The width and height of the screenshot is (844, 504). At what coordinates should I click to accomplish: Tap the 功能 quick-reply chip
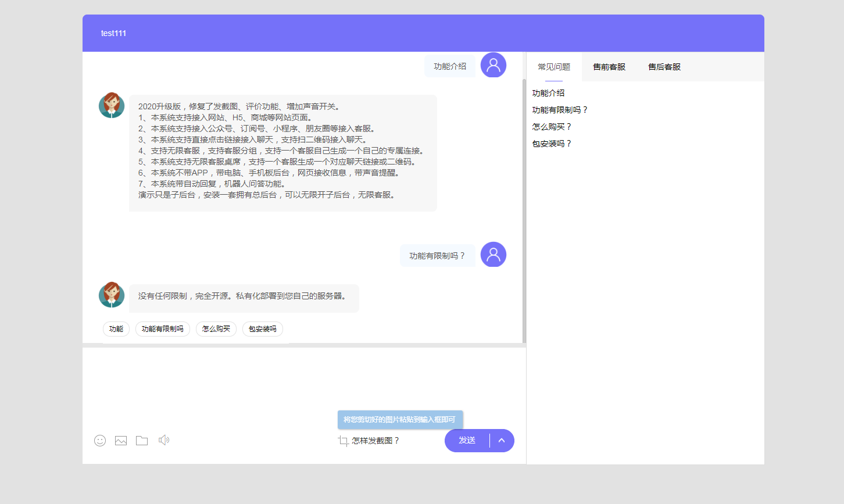point(116,329)
